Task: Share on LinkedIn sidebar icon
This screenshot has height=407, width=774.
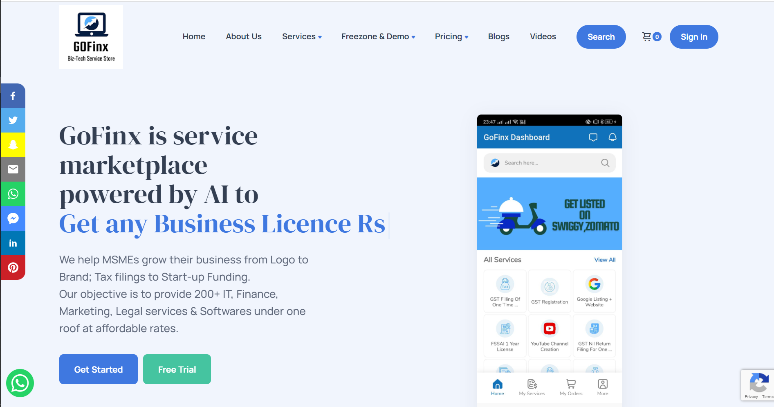Action: tap(13, 243)
